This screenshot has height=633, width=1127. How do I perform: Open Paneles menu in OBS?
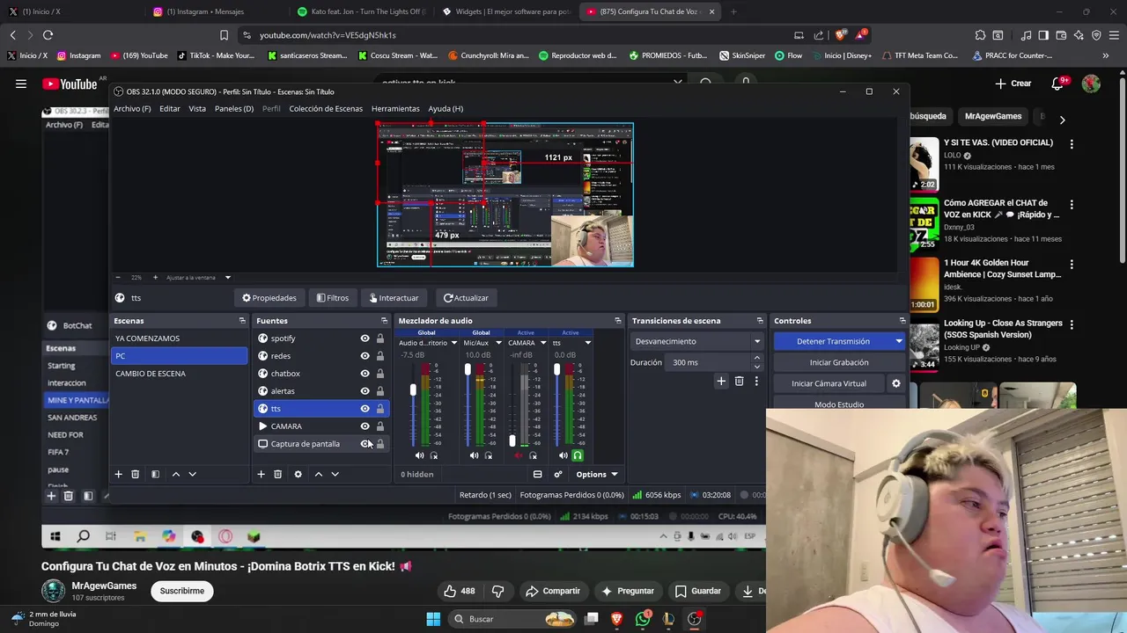pos(234,109)
